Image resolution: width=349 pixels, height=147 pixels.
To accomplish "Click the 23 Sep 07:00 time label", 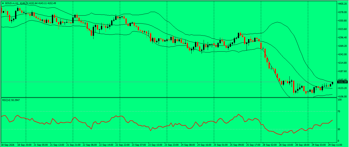I will tap(139, 145).
